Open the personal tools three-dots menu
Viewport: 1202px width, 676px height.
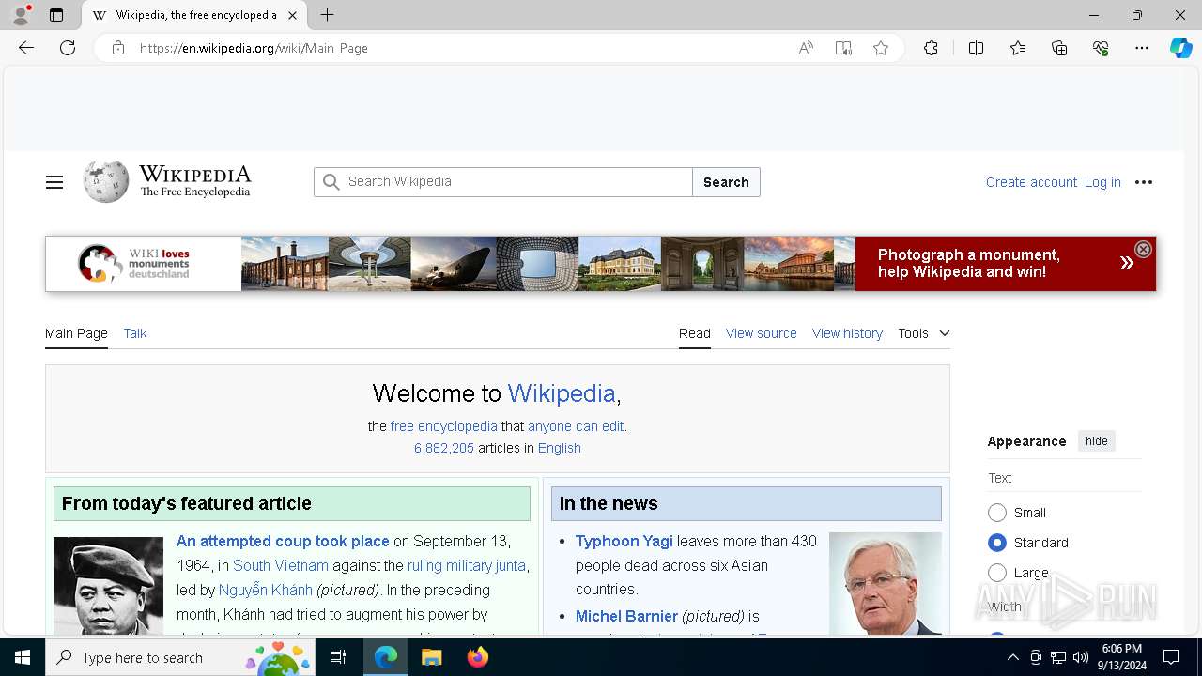click(1143, 182)
